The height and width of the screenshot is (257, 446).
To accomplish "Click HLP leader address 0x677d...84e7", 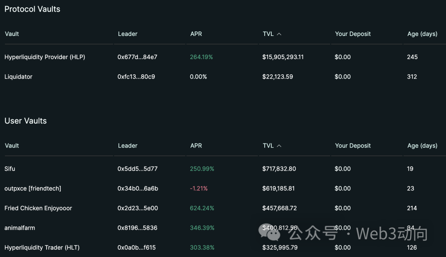I will click(137, 57).
